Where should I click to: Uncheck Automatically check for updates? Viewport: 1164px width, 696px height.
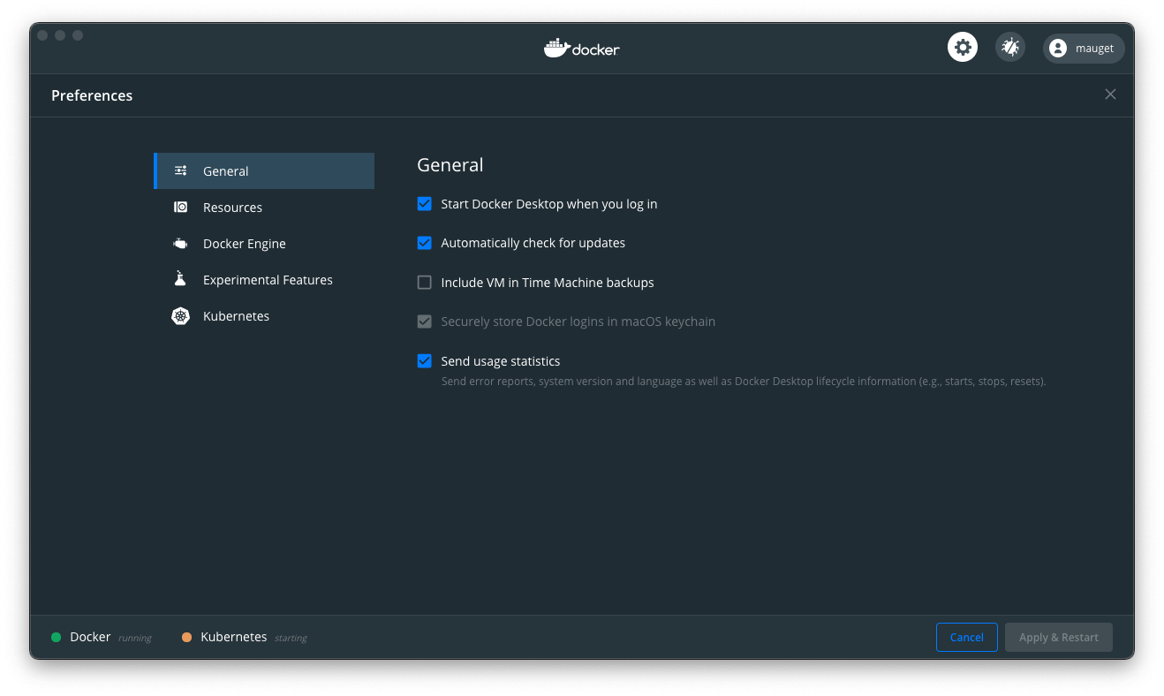point(425,243)
